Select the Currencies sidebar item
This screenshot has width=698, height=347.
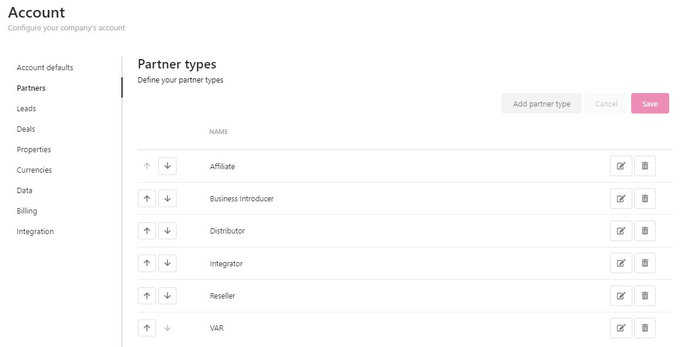point(34,170)
